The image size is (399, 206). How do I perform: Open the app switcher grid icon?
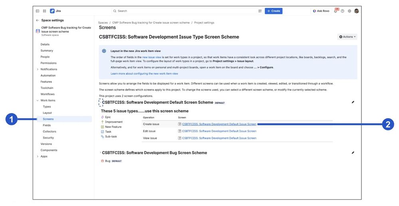pos(44,11)
